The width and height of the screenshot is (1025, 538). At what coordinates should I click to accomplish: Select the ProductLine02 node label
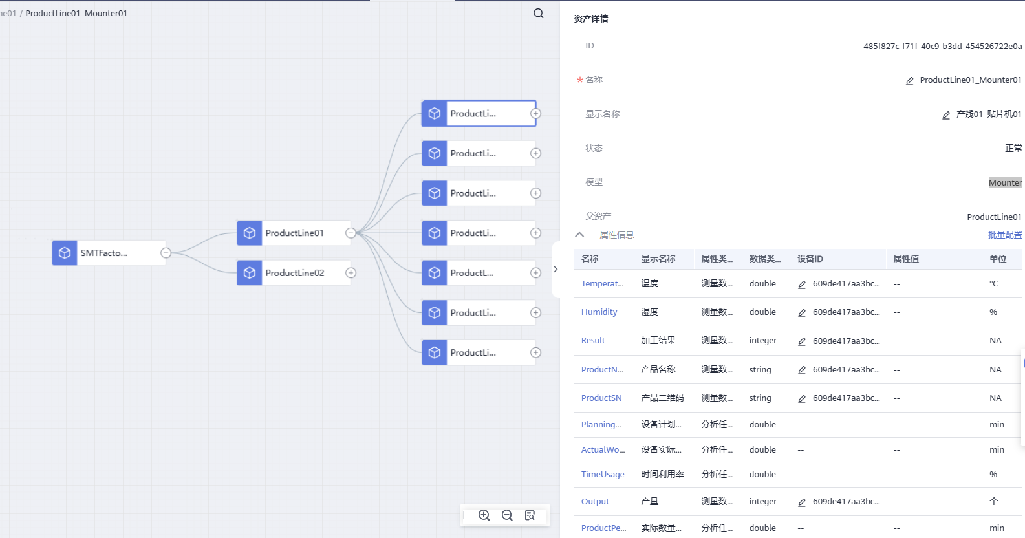coord(295,273)
